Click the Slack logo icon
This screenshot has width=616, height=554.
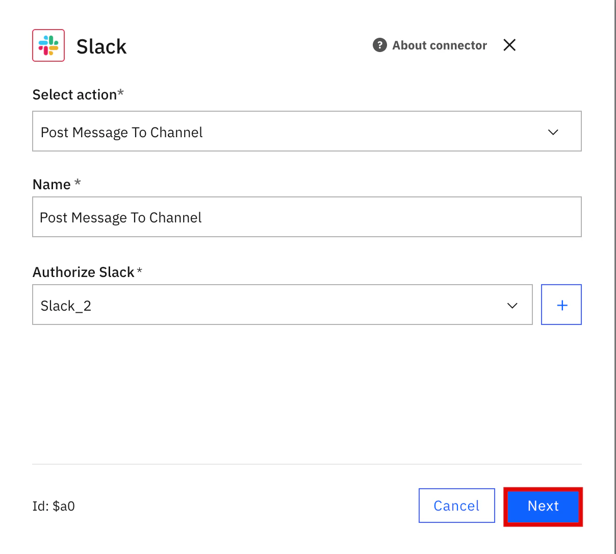coord(48,45)
